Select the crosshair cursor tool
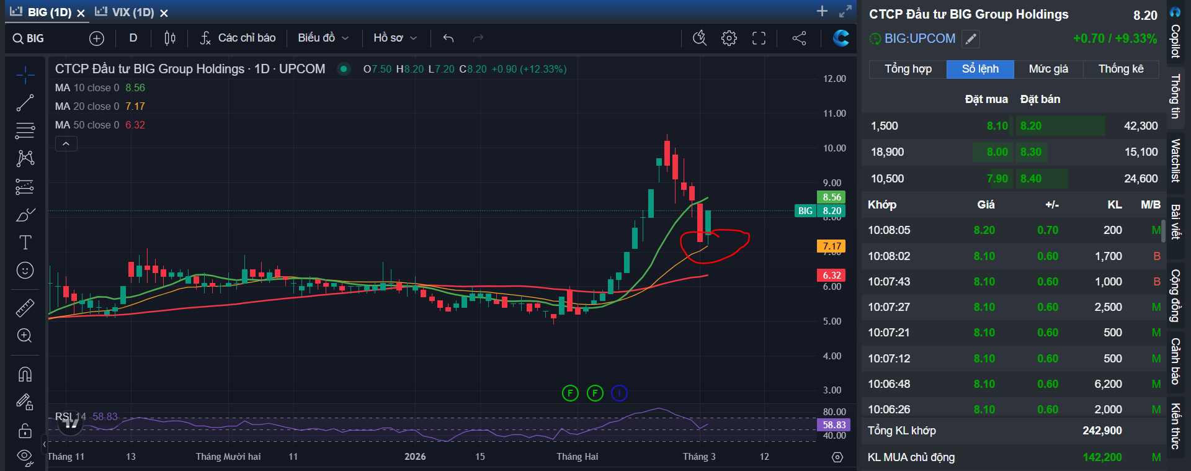Image resolution: width=1191 pixels, height=471 pixels. pyautogui.click(x=25, y=76)
